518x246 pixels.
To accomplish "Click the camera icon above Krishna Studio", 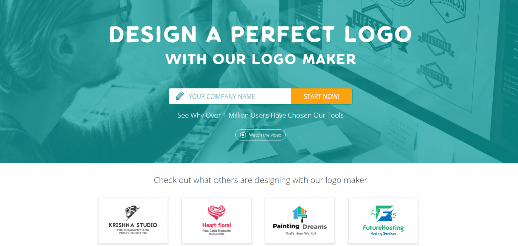I will pos(133,213).
